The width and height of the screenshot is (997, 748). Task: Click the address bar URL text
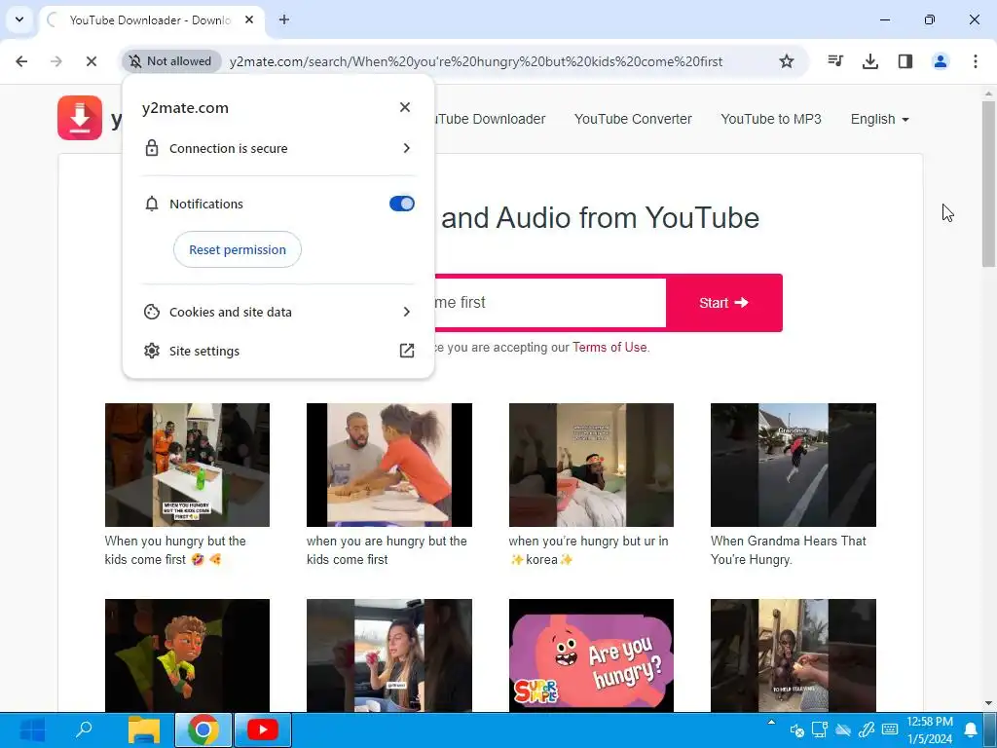point(475,61)
